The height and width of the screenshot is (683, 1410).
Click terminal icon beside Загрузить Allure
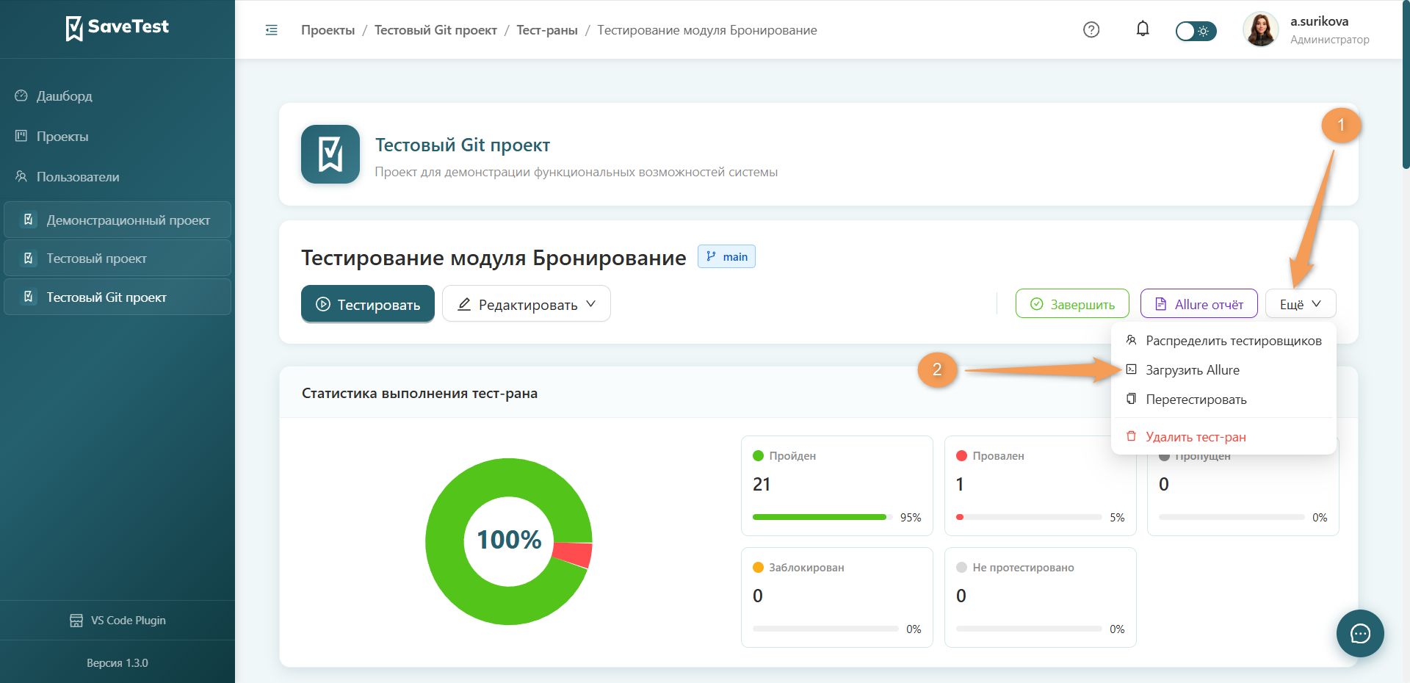click(1132, 369)
